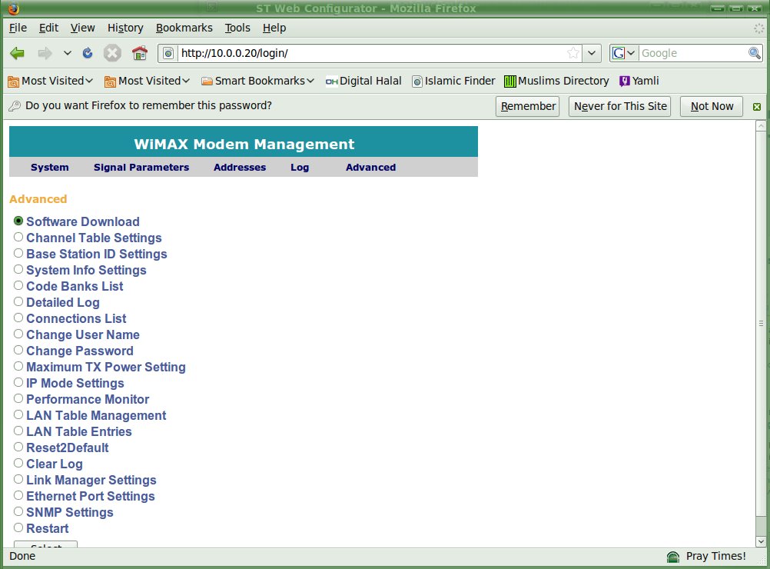The width and height of the screenshot is (770, 569).
Task: Click the vertical page scrollbar
Action: [761, 323]
